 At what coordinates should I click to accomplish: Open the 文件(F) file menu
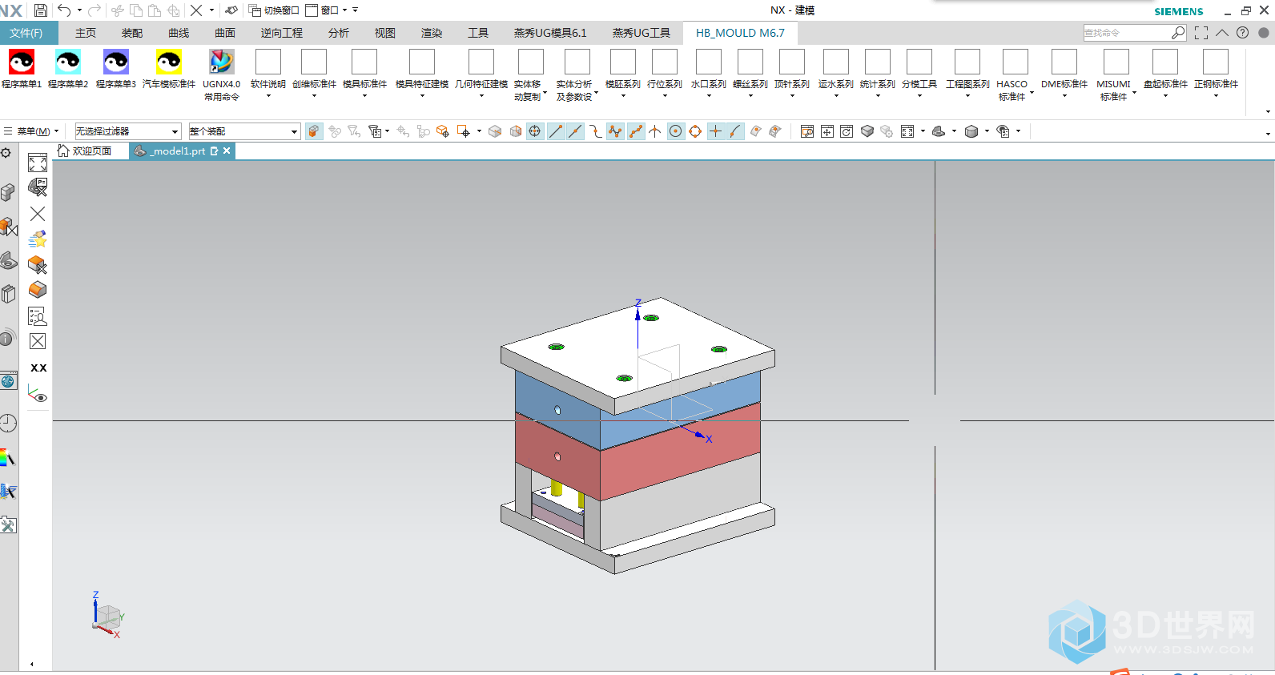(26, 33)
